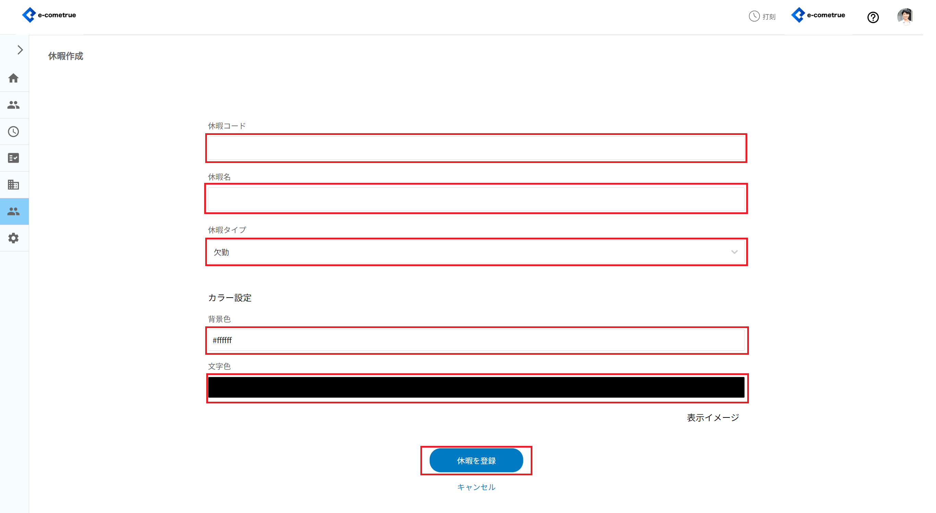
Task: Click the 背景色 field showing #ffffff
Action: pos(476,340)
